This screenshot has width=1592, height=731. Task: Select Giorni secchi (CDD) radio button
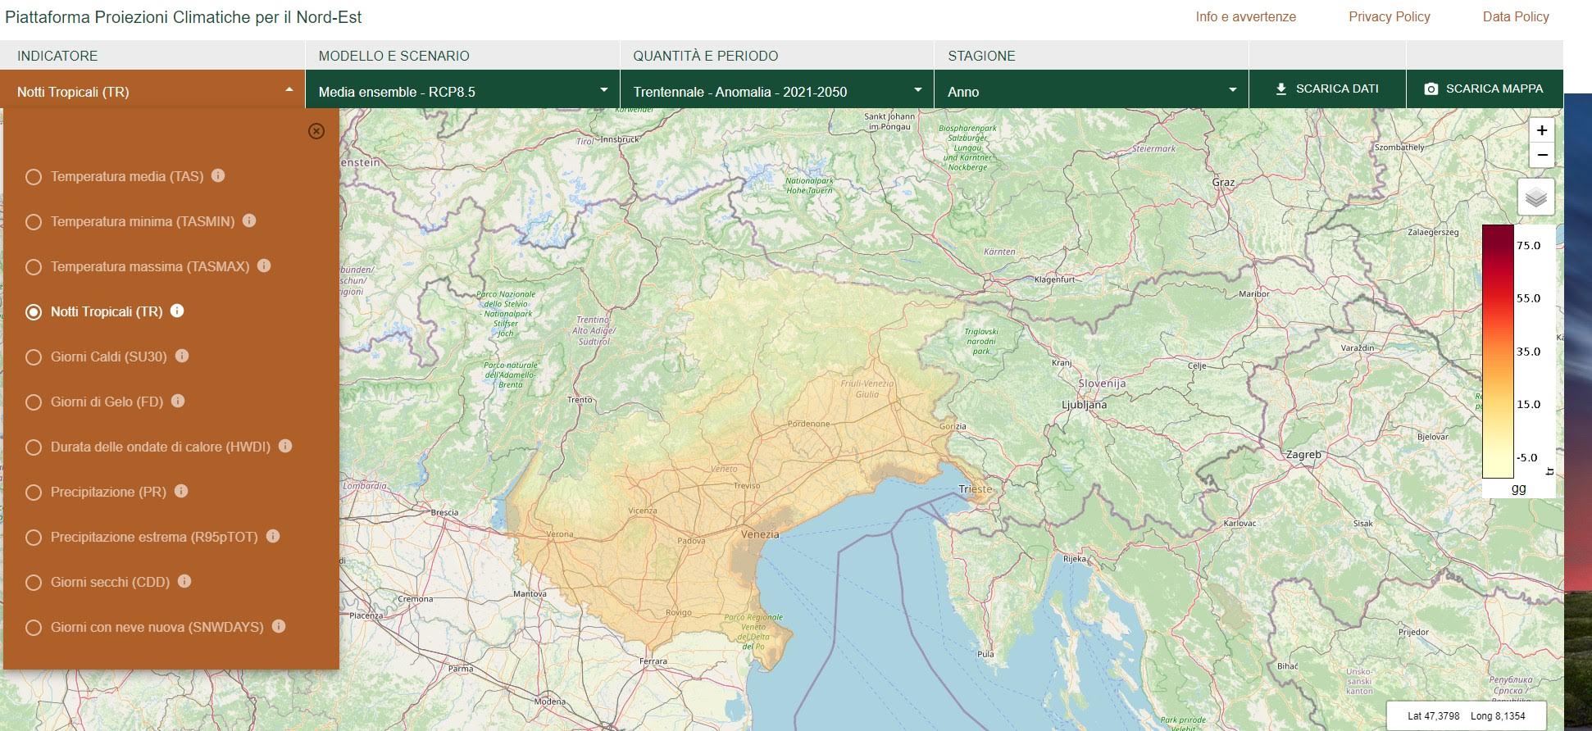[x=34, y=583]
